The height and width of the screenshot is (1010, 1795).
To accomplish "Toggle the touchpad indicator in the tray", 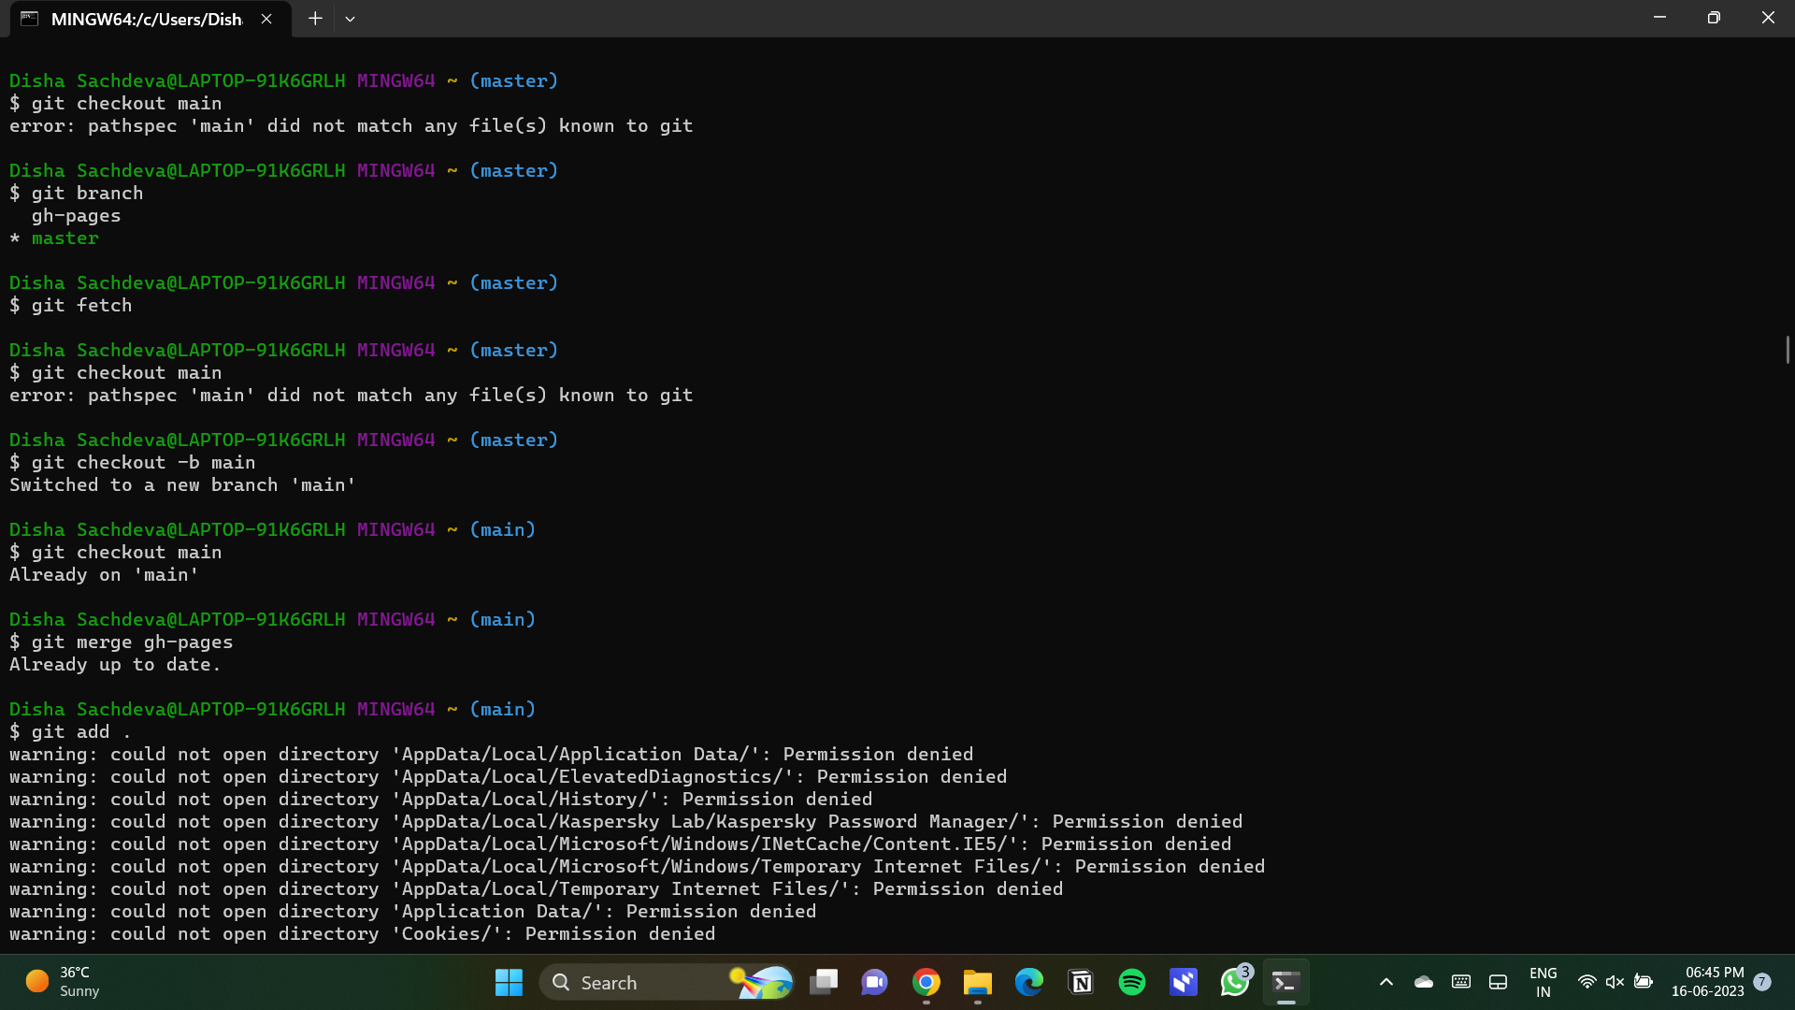I will pyautogui.click(x=1499, y=982).
